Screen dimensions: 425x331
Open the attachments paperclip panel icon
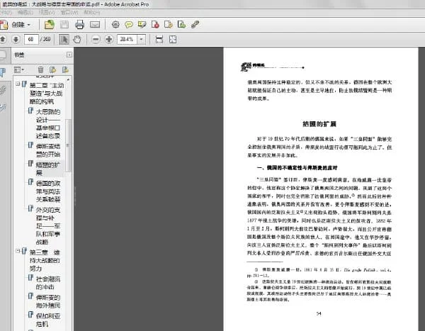tap(3, 90)
